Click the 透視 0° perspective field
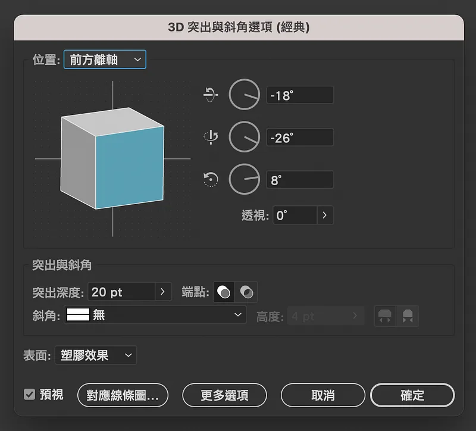The width and height of the screenshot is (476, 431). (x=295, y=215)
